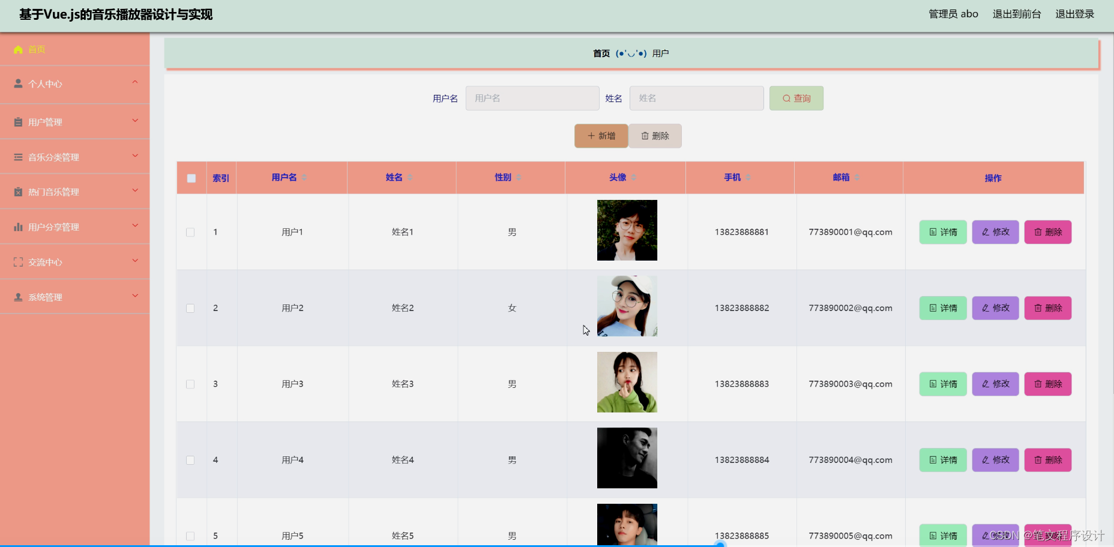Click the 系统管理 user icon

click(x=17, y=296)
